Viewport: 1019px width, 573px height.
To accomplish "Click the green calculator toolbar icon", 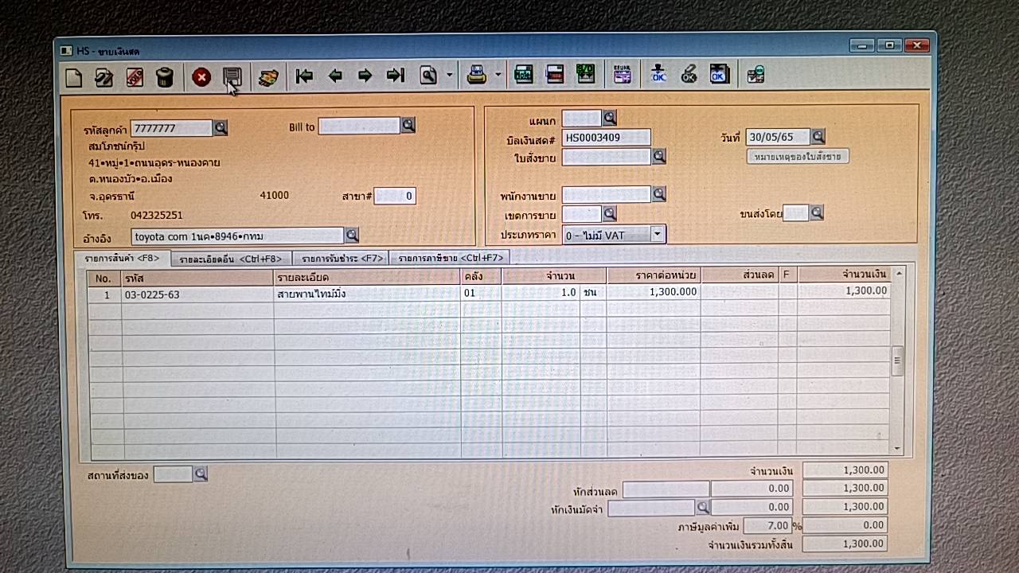I will (523, 76).
